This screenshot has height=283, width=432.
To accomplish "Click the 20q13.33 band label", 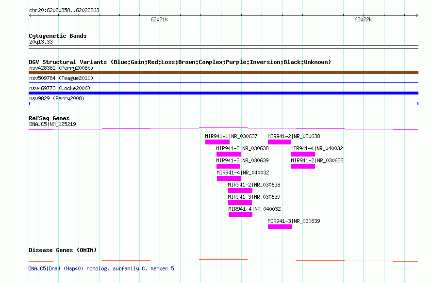I will (41, 42).
